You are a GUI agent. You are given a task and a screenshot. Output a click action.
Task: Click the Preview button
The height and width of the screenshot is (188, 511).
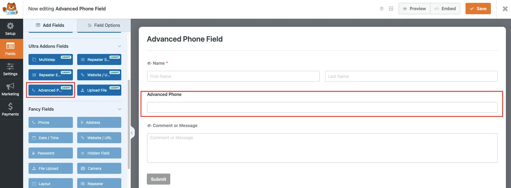point(414,9)
